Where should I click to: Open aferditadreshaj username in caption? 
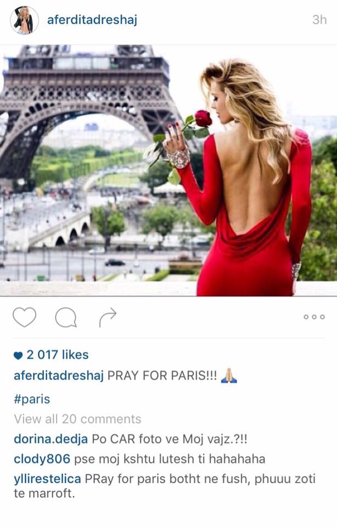[59, 375]
